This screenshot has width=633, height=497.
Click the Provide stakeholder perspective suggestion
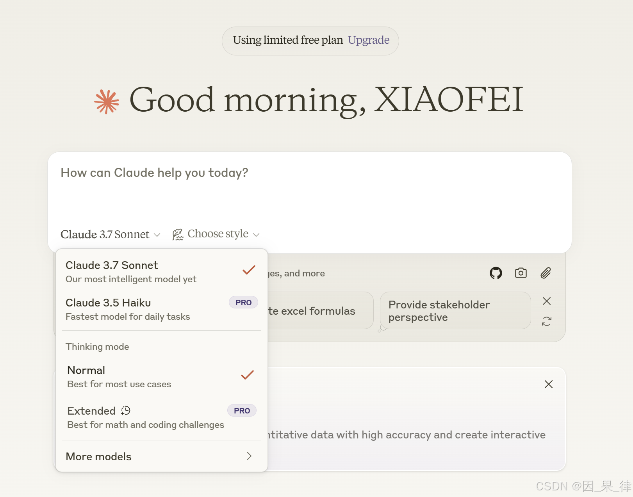[x=455, y=311]
